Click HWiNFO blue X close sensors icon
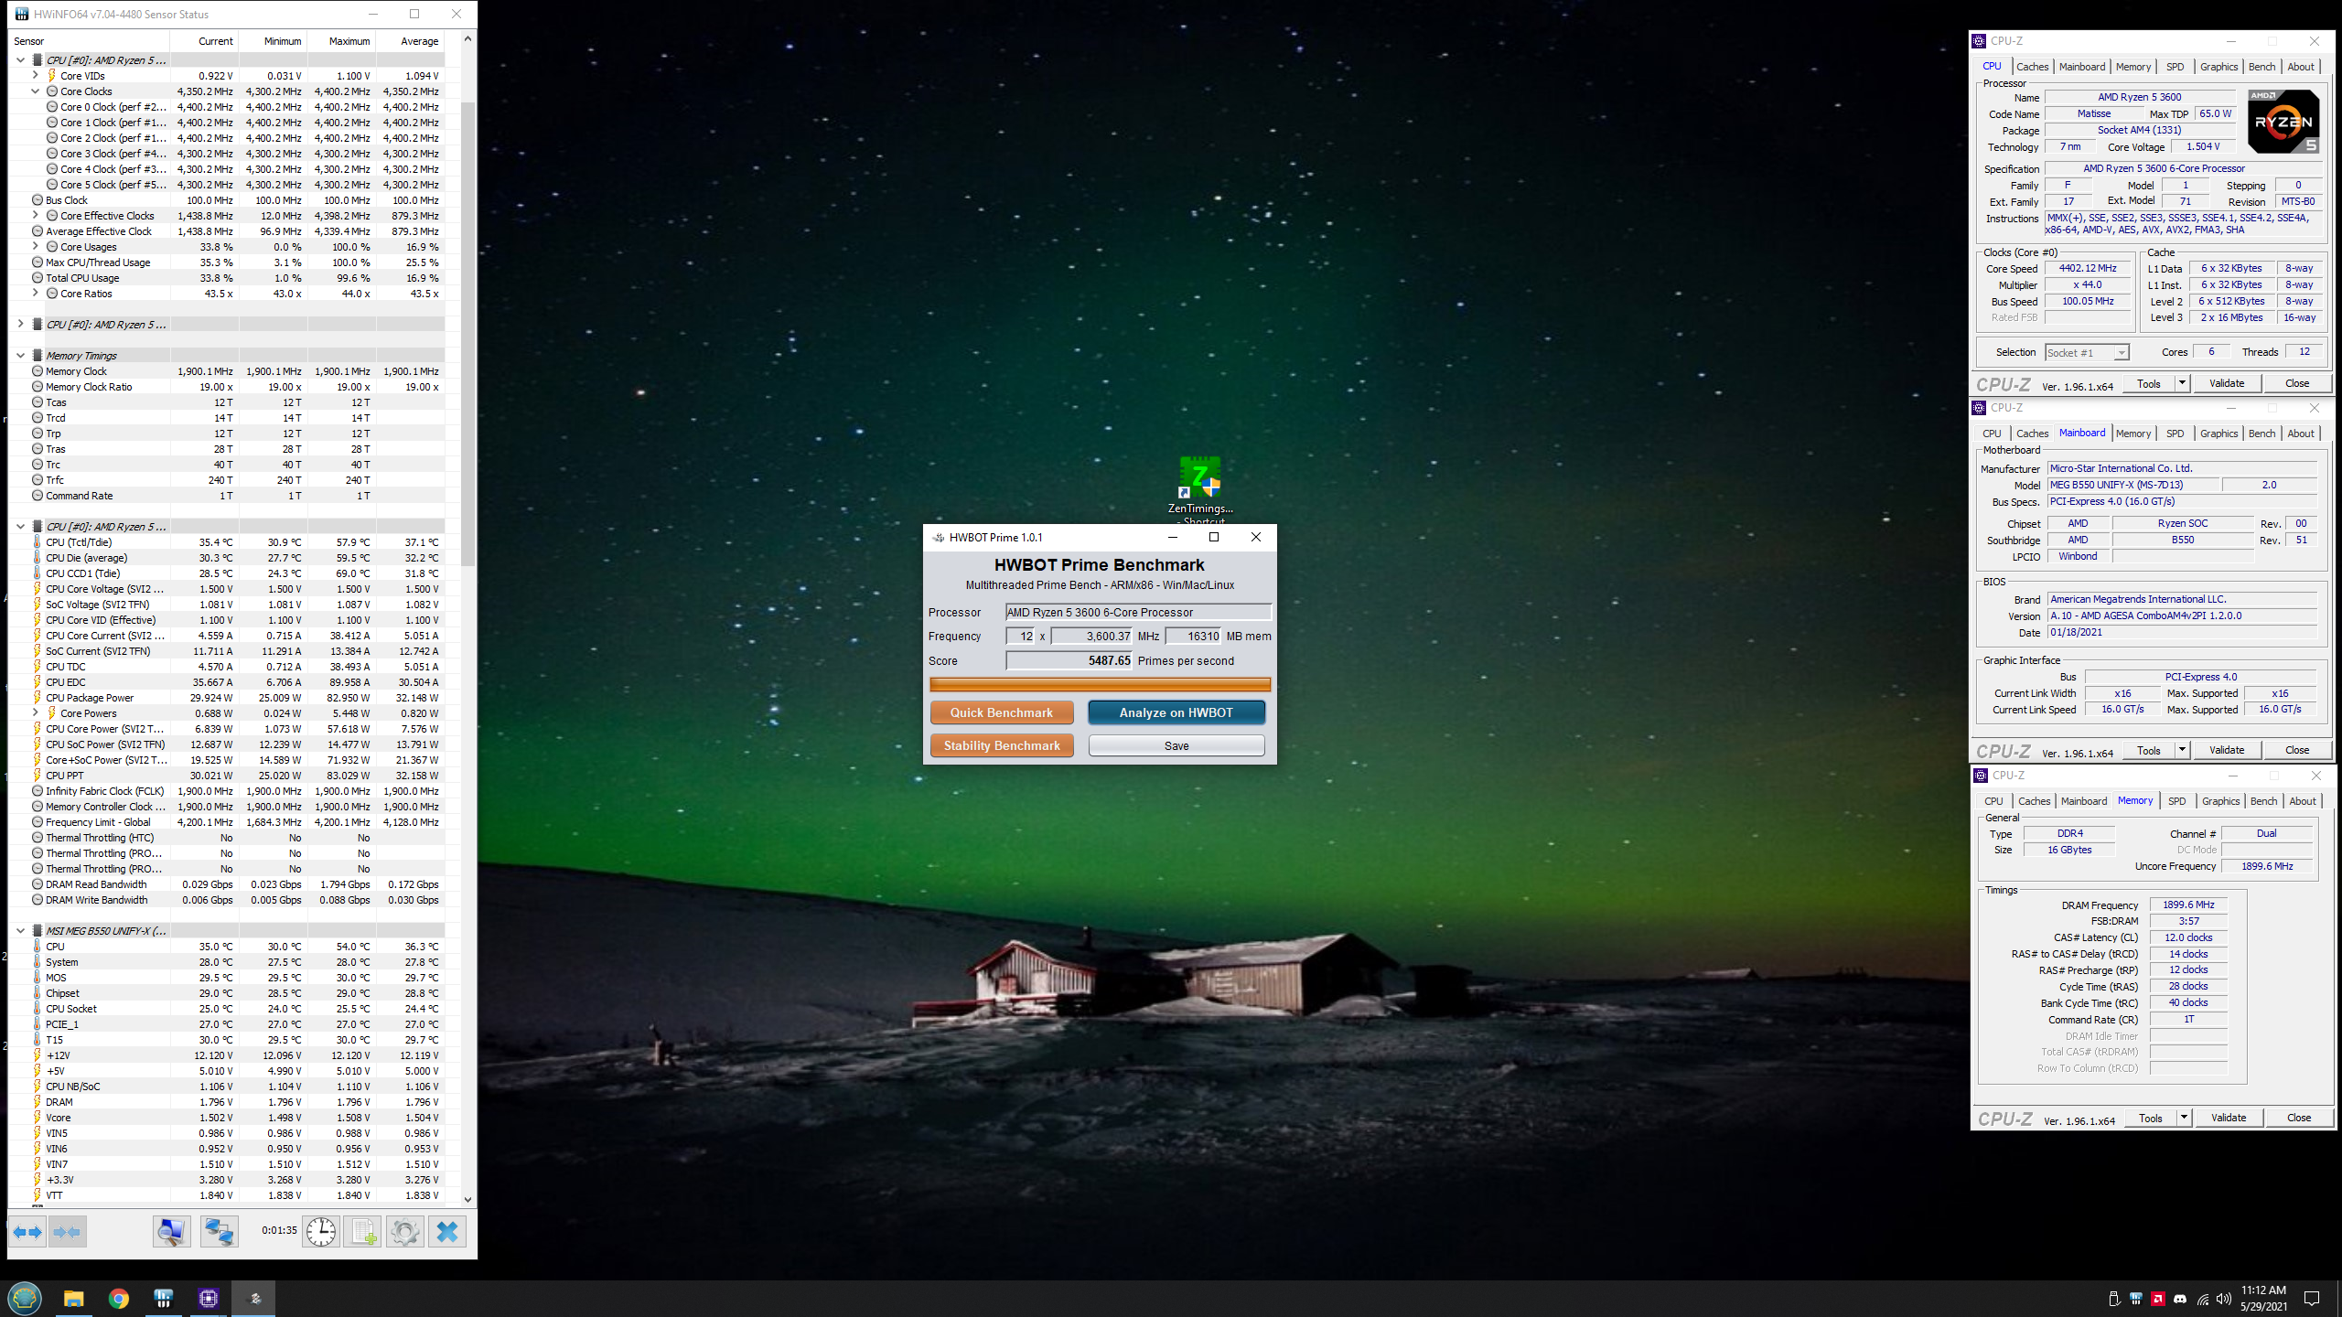Viewport: 2342px width, 1317px height. click(x=447, y=1232)
